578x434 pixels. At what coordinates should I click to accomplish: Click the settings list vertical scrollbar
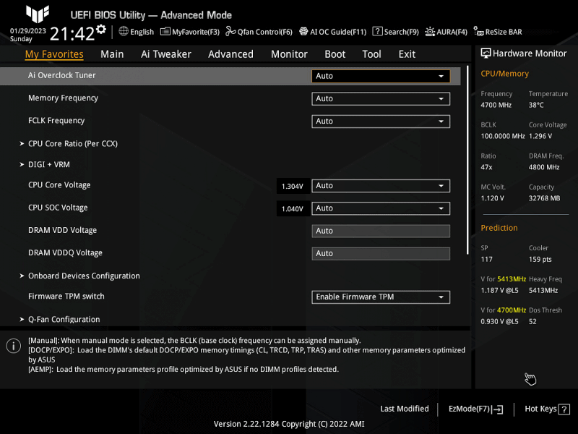467,160
